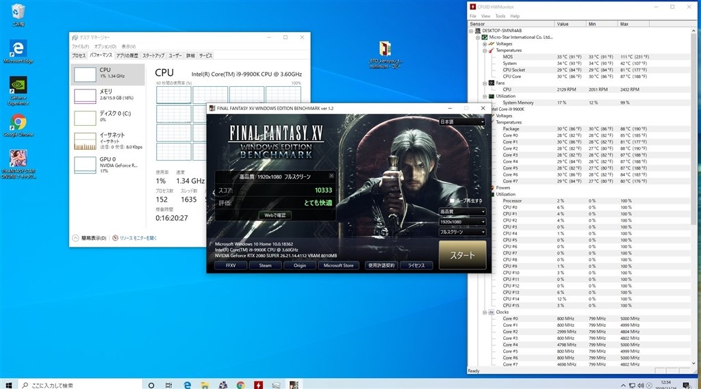Switch to the スタートアップ tab

tap(153, 55)
